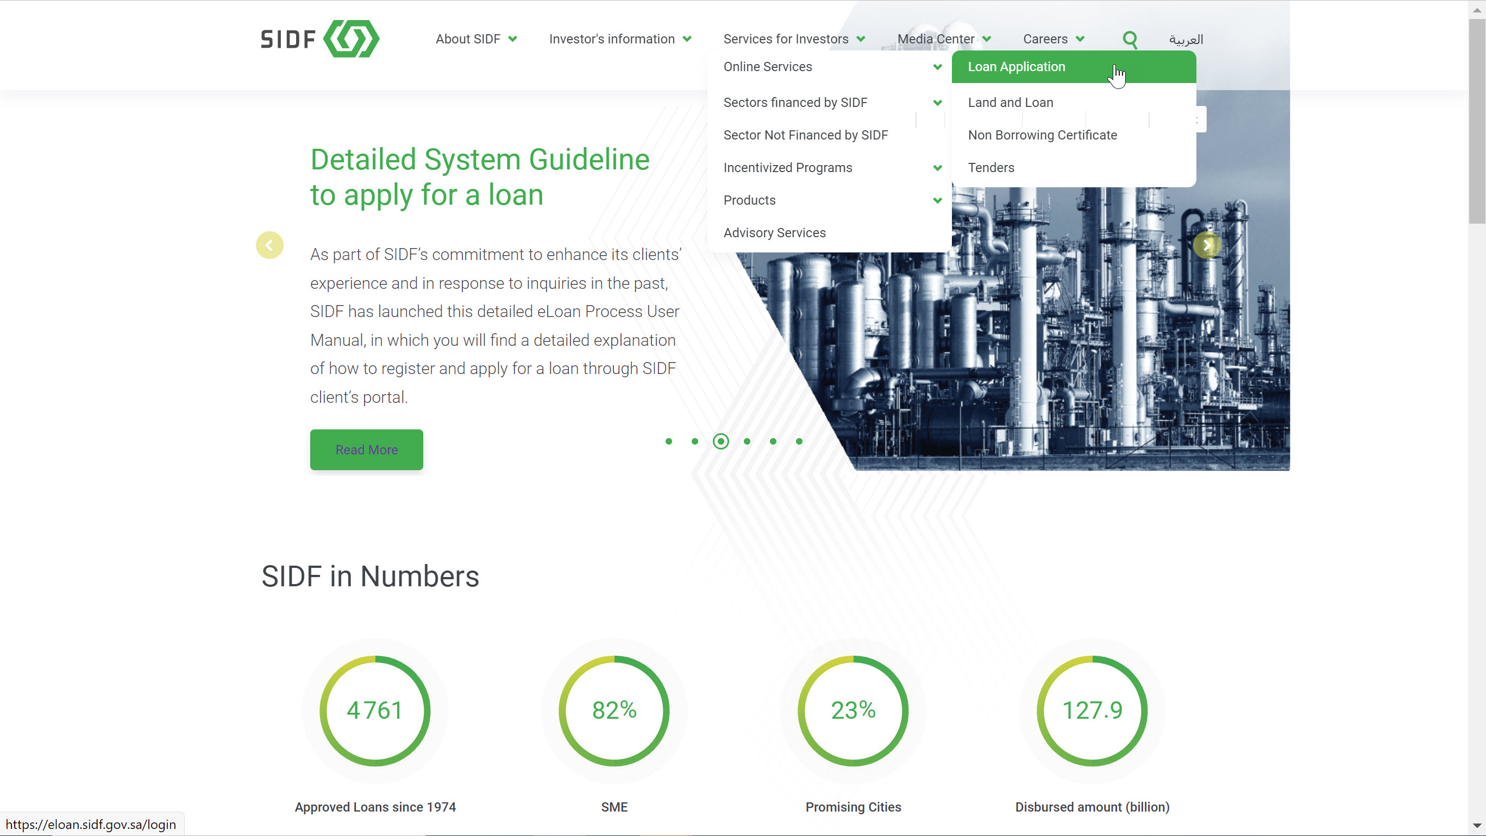
Task: Click the 4761 approved loans circle
Action: coord(375,710)
